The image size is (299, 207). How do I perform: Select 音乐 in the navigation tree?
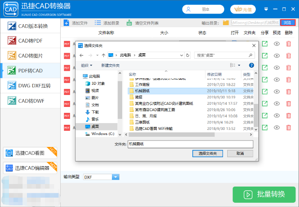pos(92,119)
